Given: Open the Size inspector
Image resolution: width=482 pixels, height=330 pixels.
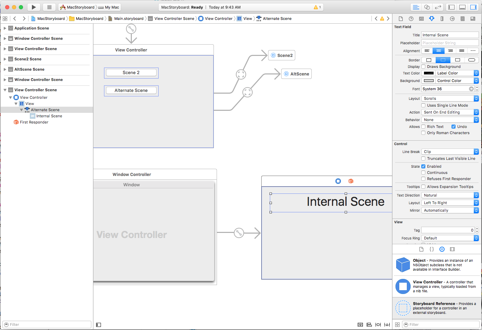Looking at the screenshot, I should point(442,19).
